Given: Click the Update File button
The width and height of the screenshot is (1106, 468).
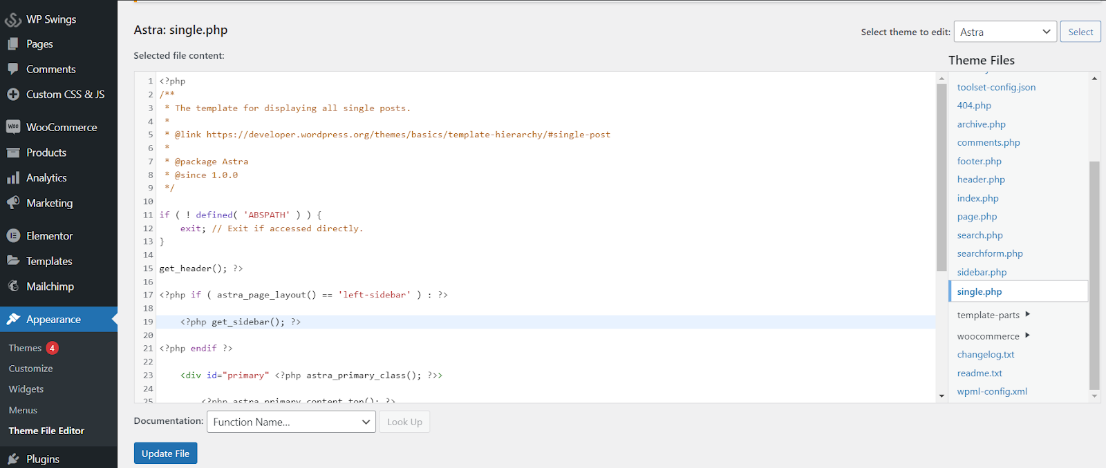Looking at the screenshot, I should click(165, 454).
